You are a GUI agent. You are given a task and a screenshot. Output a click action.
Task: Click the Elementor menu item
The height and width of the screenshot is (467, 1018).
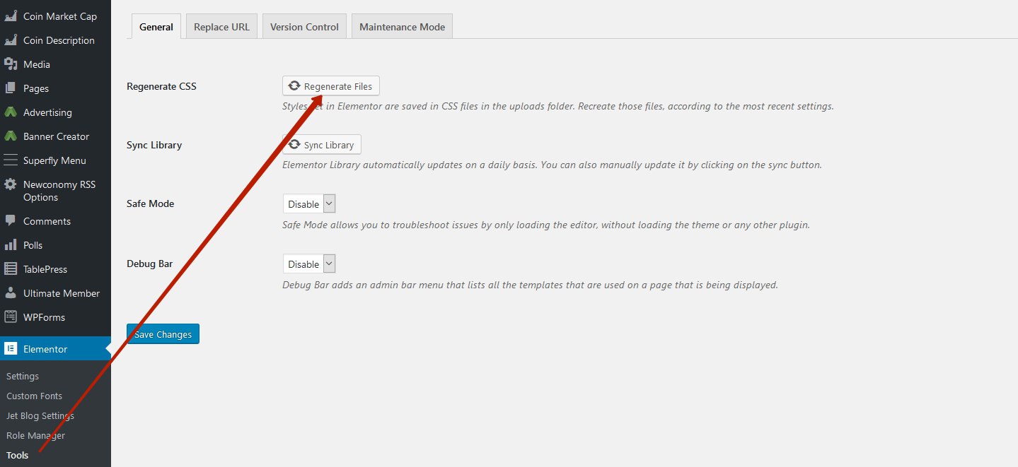(x=55, y=349)
